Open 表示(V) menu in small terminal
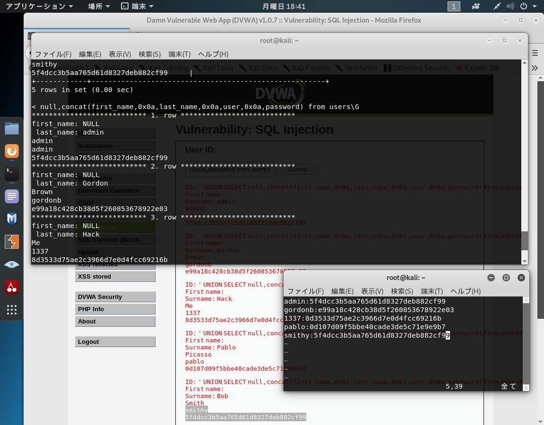This screenshot has width=544, height=425. 372,291
